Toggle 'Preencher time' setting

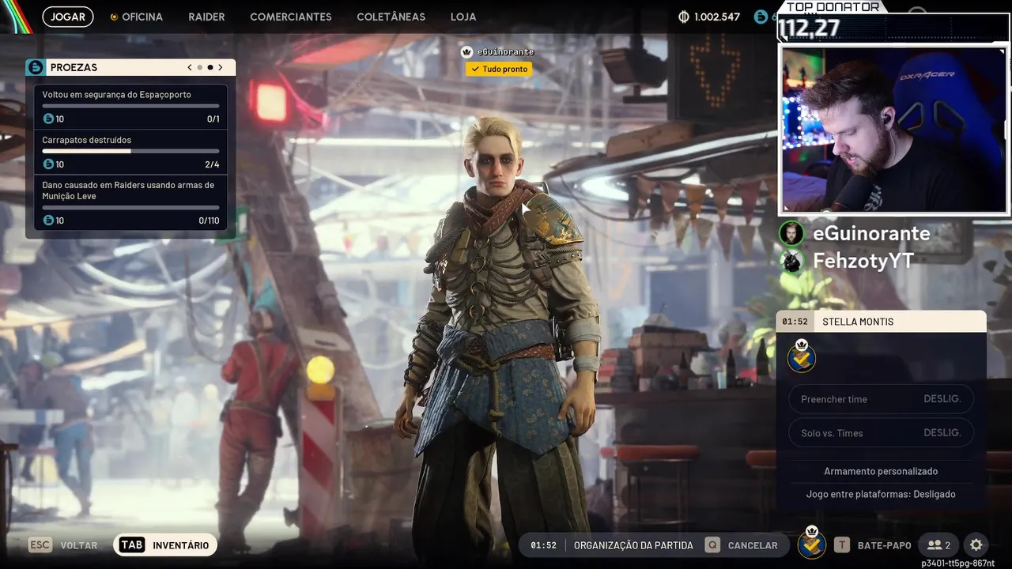[881, 399]
